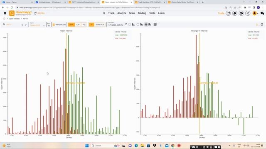Click the orange Trade link
Screen dimensions: 266x149
[221, 13]
